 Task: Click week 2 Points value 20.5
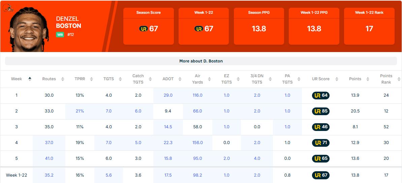click(x=355, y=111)
